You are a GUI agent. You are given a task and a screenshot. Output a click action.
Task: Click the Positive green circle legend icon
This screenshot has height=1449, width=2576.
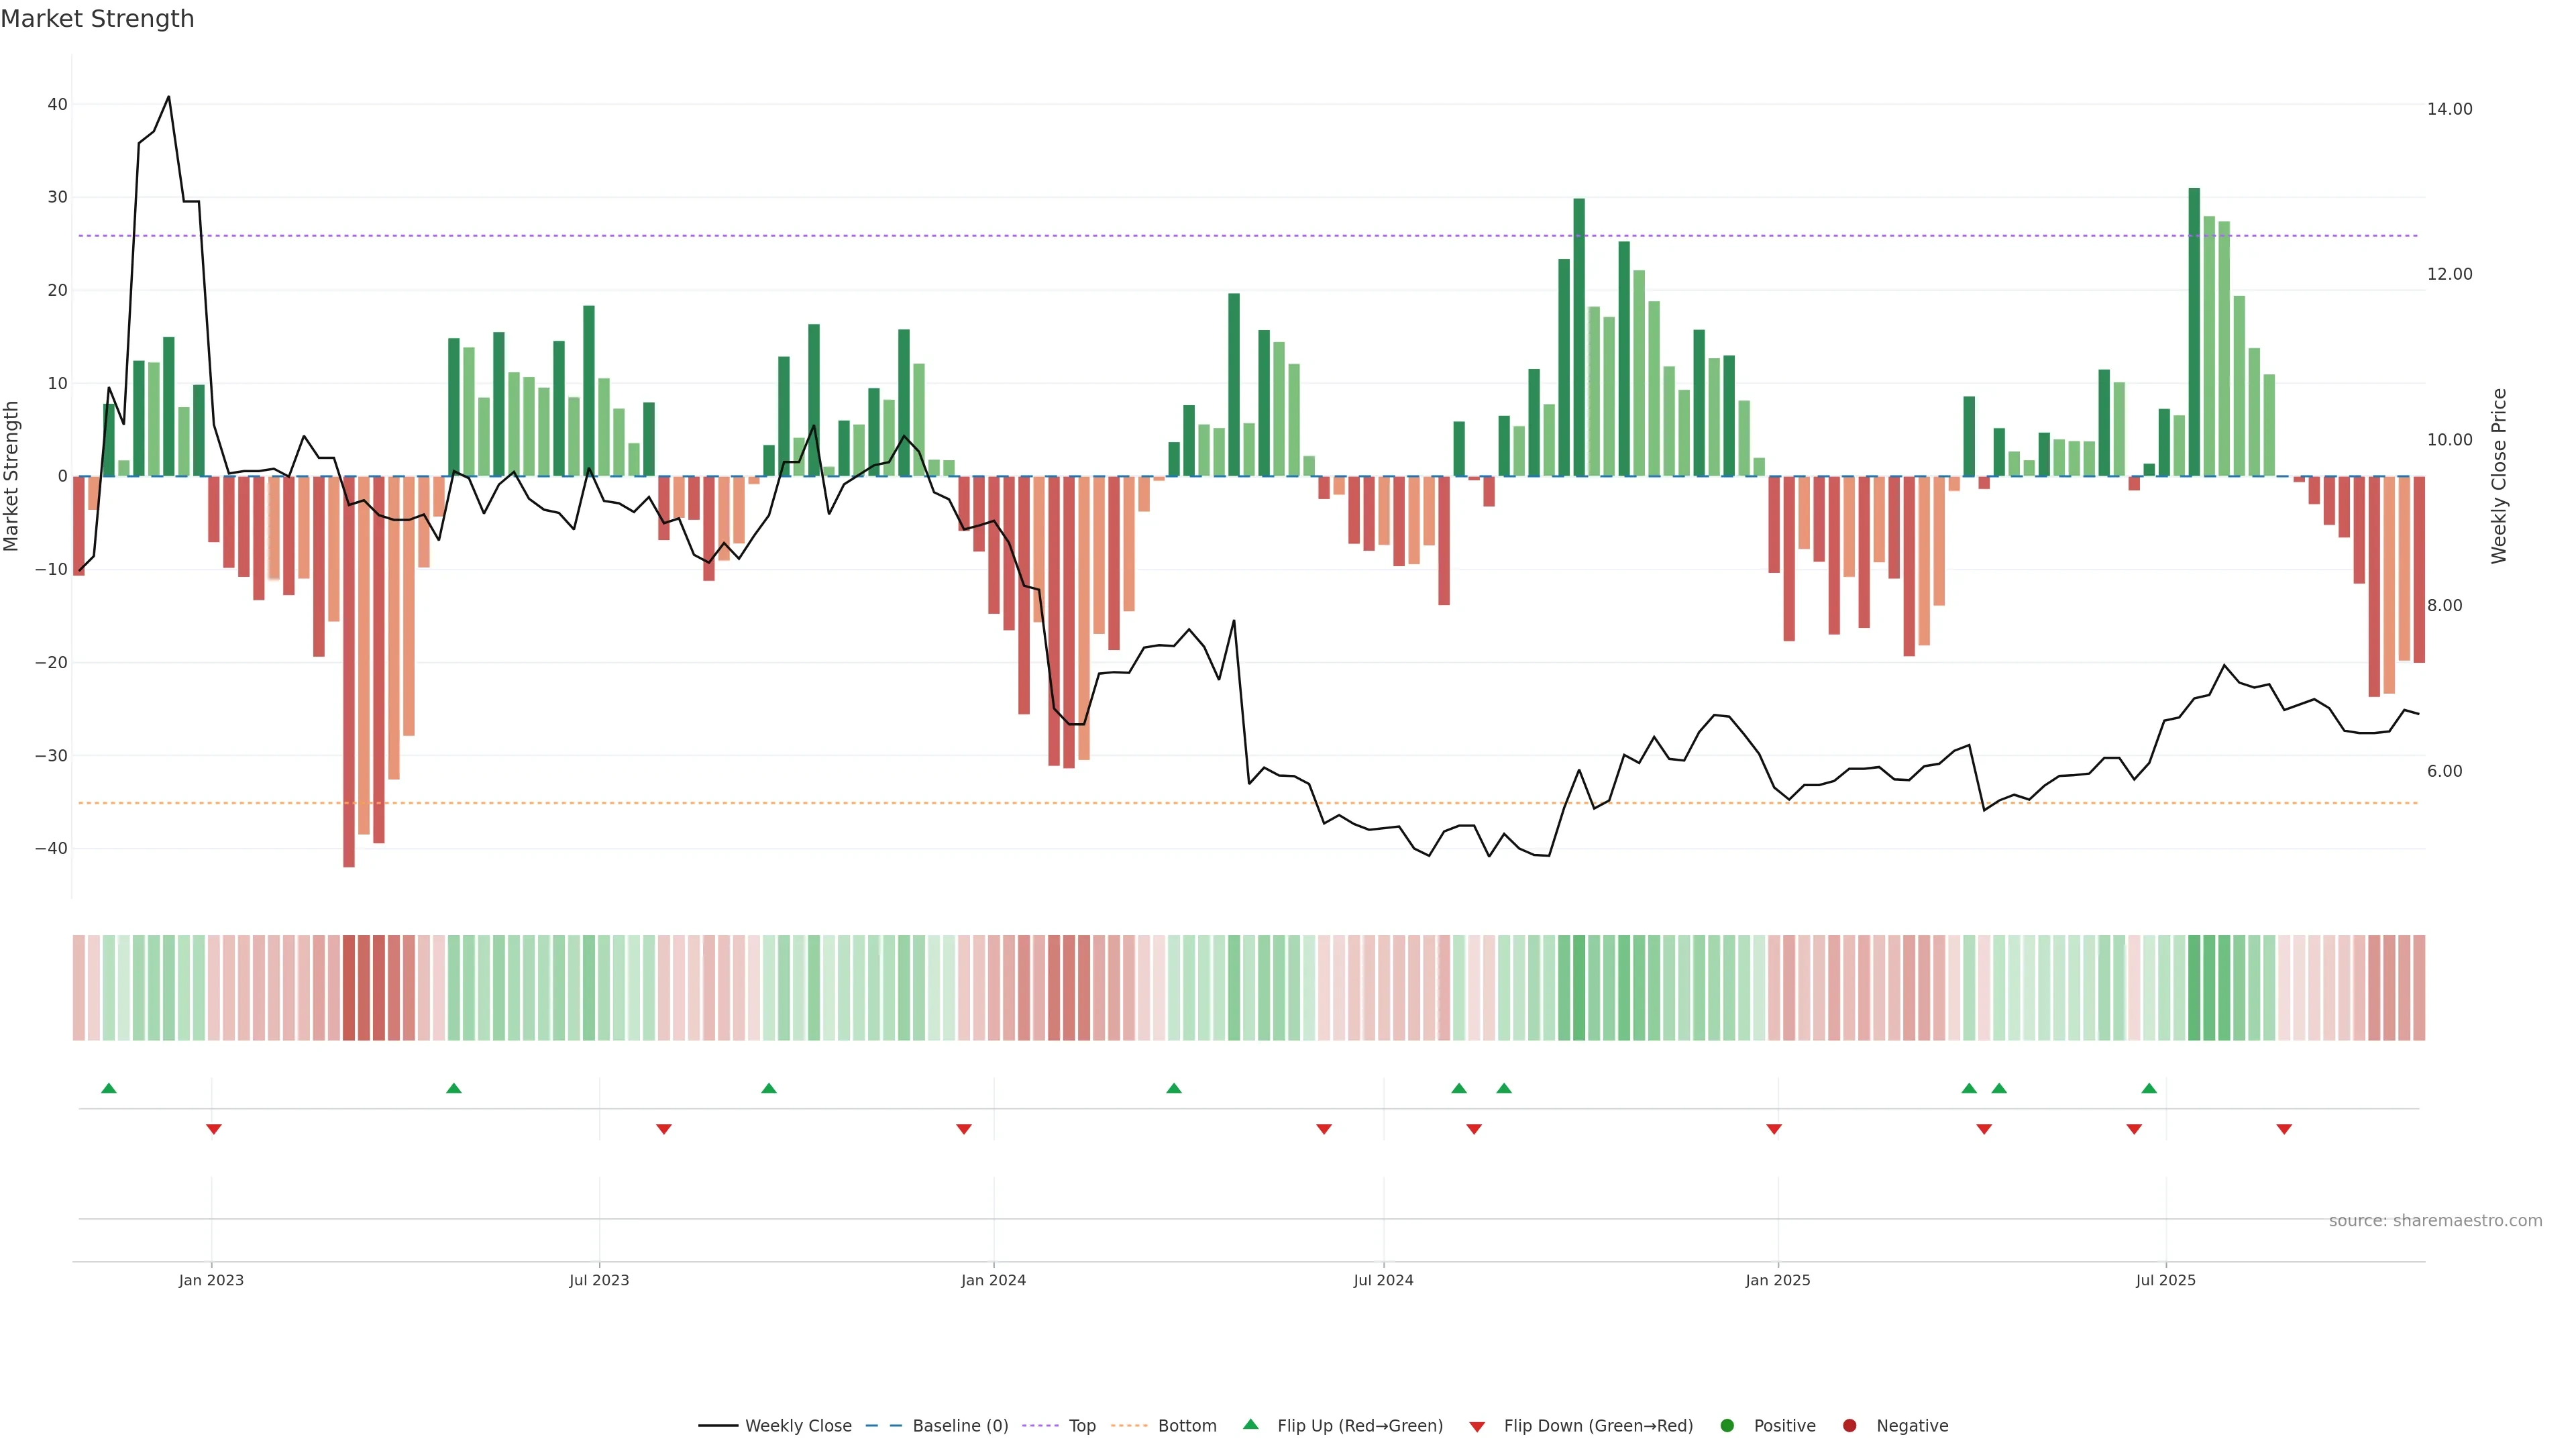[1727, 1426]
